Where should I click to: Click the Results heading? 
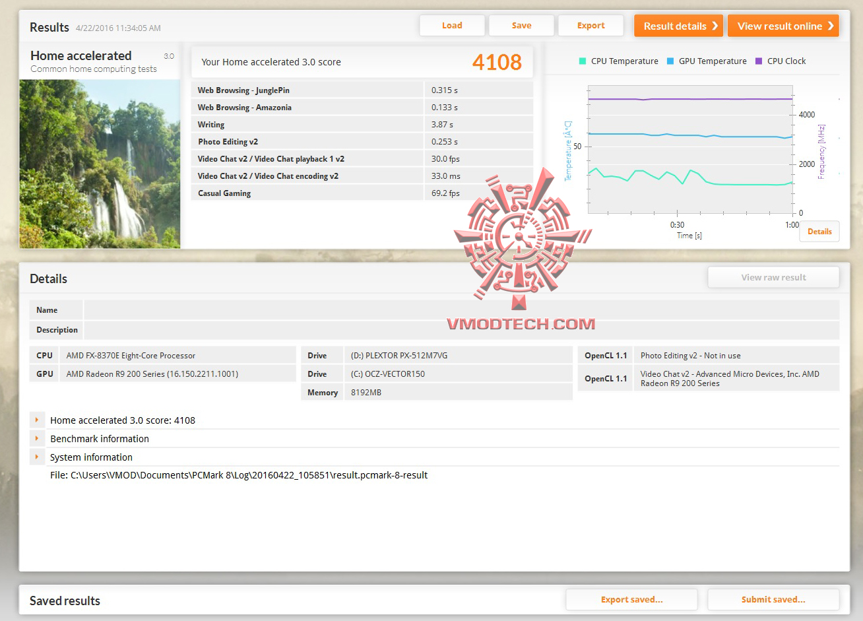point(49,28)
